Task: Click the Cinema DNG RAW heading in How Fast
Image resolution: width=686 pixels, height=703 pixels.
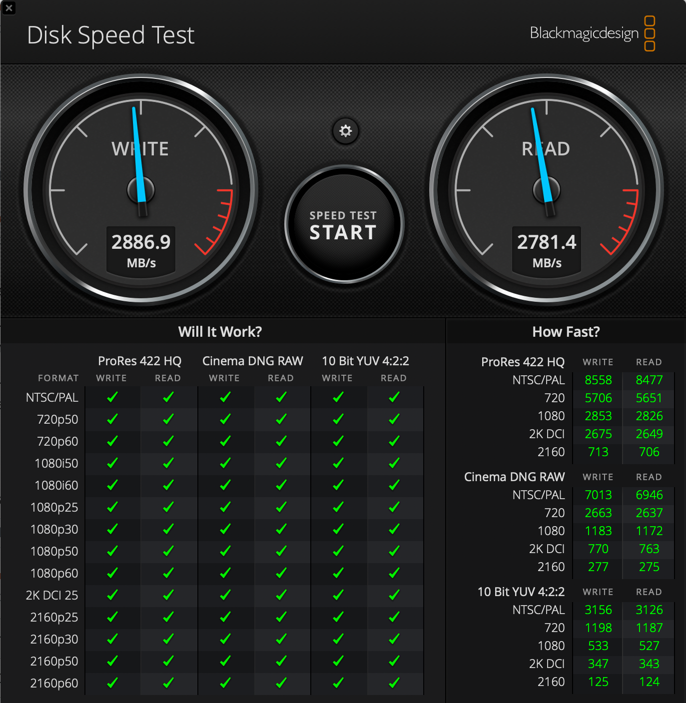Action: point(515,477)
